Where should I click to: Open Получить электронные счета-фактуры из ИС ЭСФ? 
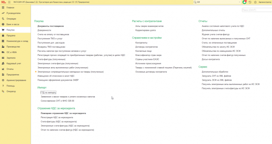tap(226, 88)
